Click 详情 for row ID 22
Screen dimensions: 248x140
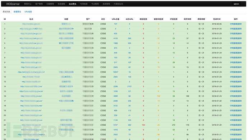pos(231,125)
